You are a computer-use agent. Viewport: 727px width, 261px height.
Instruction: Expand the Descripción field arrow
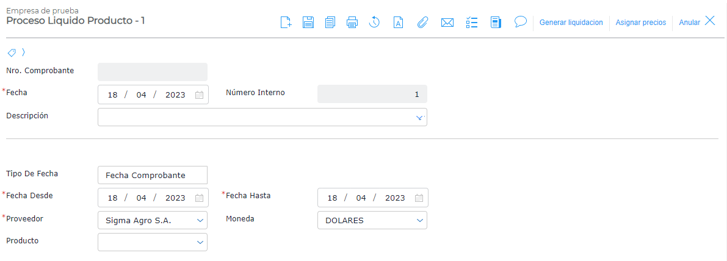coord(419,117)
